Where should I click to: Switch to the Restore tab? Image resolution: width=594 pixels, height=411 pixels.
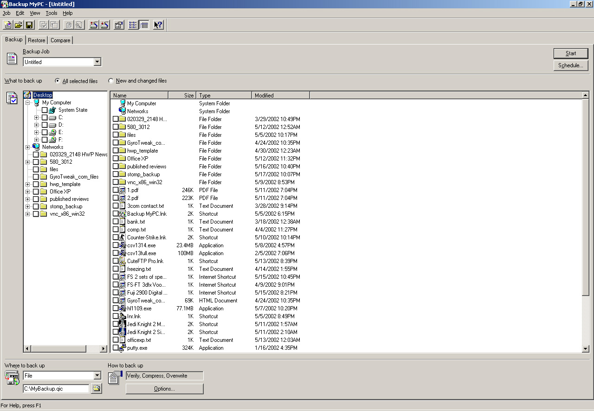[x=37, y=40]
